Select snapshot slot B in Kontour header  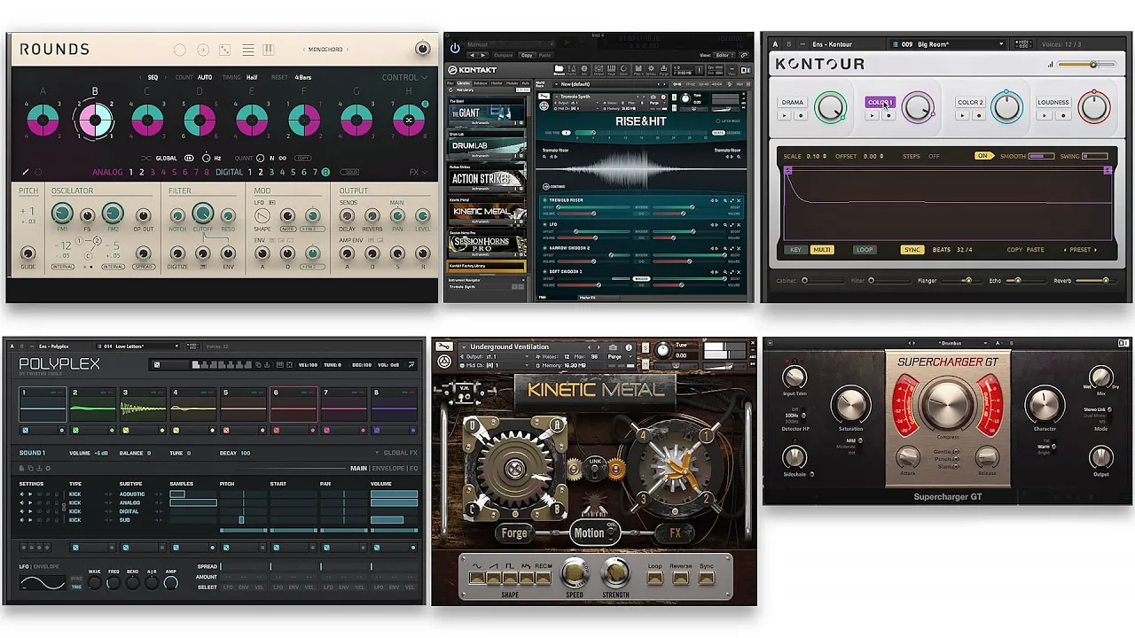tap(791, 44)
